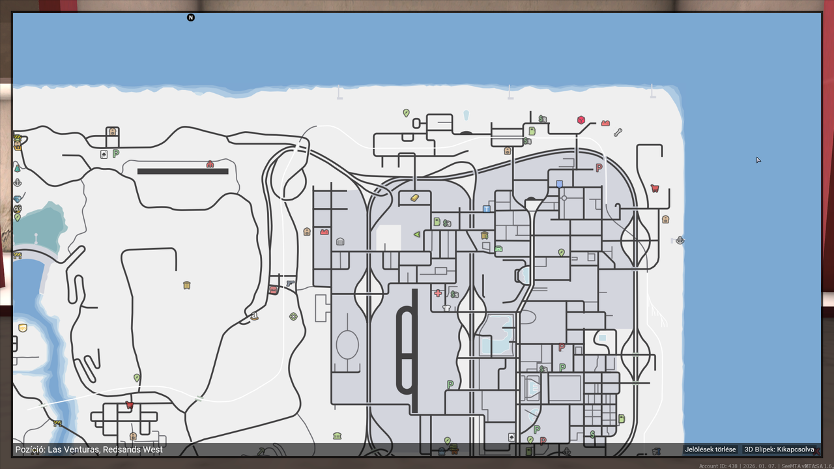Click the blue police shield blip
The image size is (834, 469).
(559, 184)
